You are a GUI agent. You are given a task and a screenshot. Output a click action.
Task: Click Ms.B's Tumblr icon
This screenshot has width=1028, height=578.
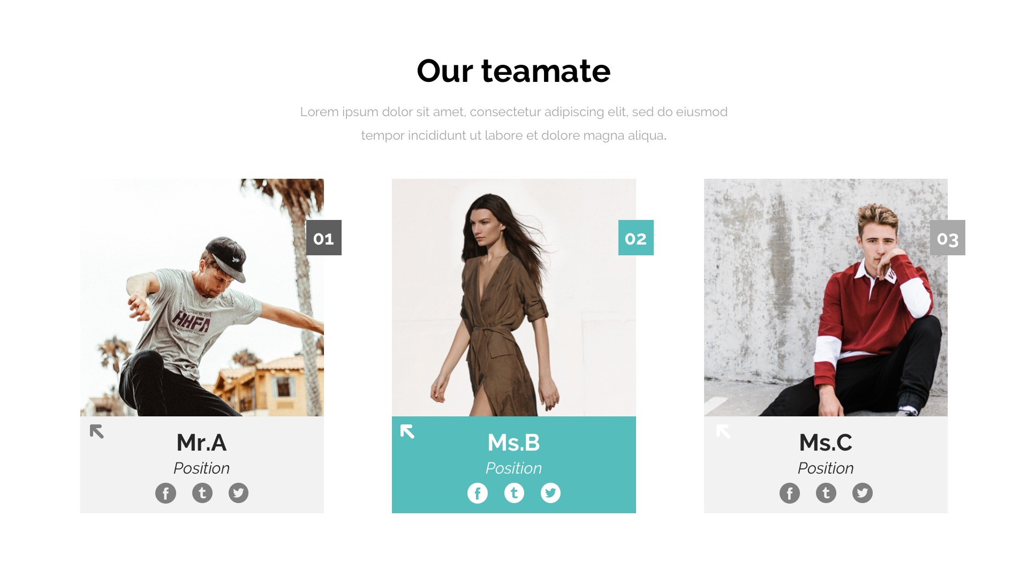[514, 493]
